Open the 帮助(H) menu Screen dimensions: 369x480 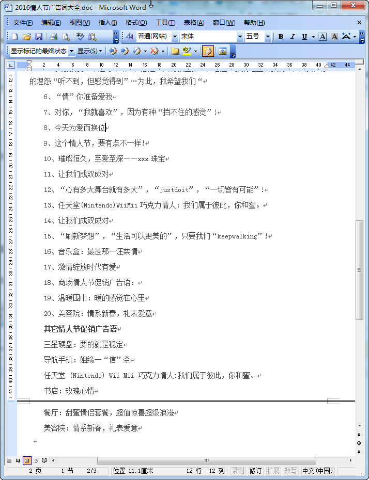254,23
